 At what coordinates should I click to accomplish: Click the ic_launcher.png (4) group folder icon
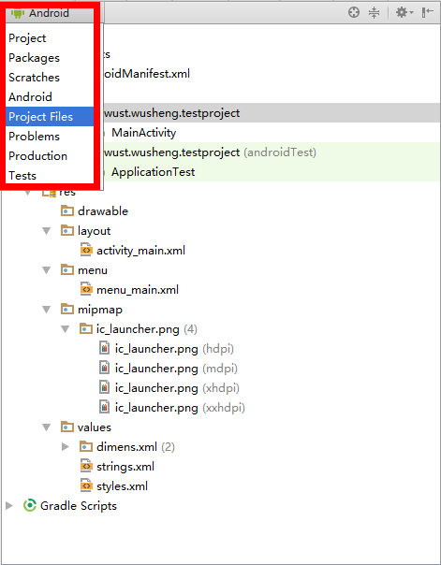coord(86,328)
